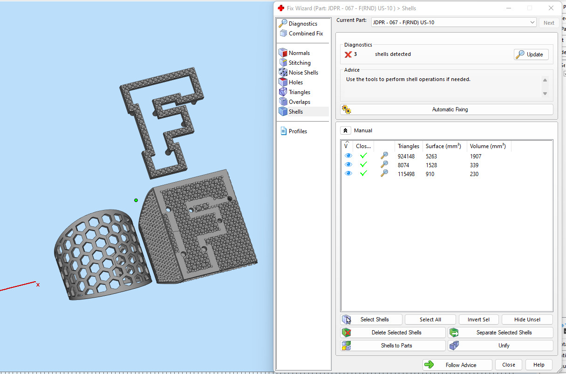The height and width of the screenshot is (374, 566).
Task: Click the red X shells error icon
Action: (x=348, y=54)
